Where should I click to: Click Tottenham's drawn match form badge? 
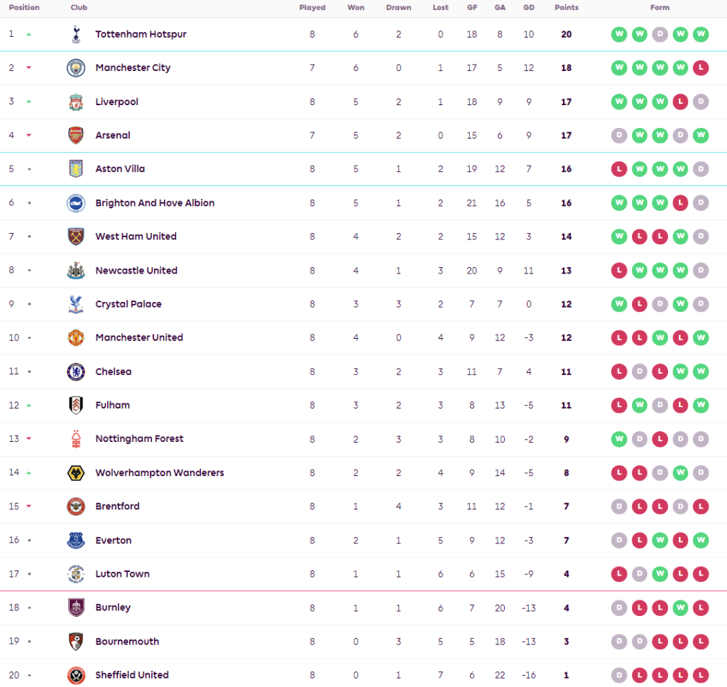click(660, 34)
